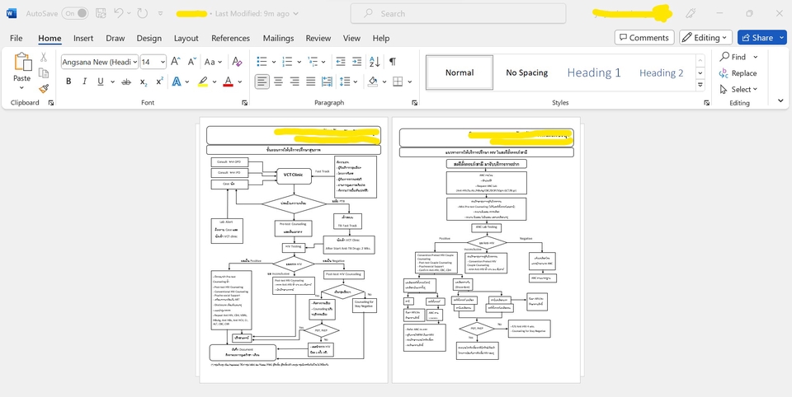Viewport: 792px width, 397px height.
Task: Center the paragraph text
Action: [278, 82]
